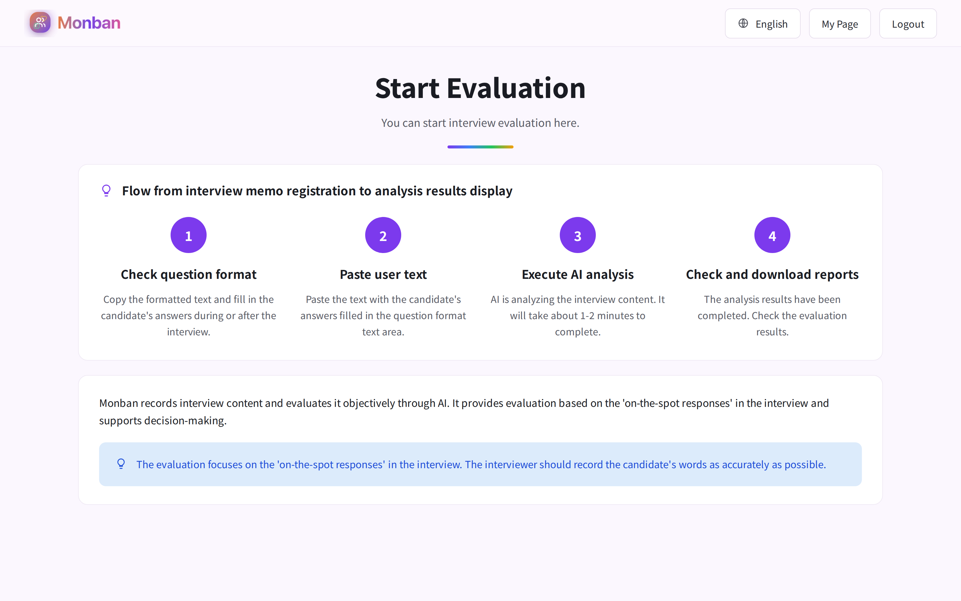Click the globe icon in language button
This screenshot has height=601, width=961.
743,23
